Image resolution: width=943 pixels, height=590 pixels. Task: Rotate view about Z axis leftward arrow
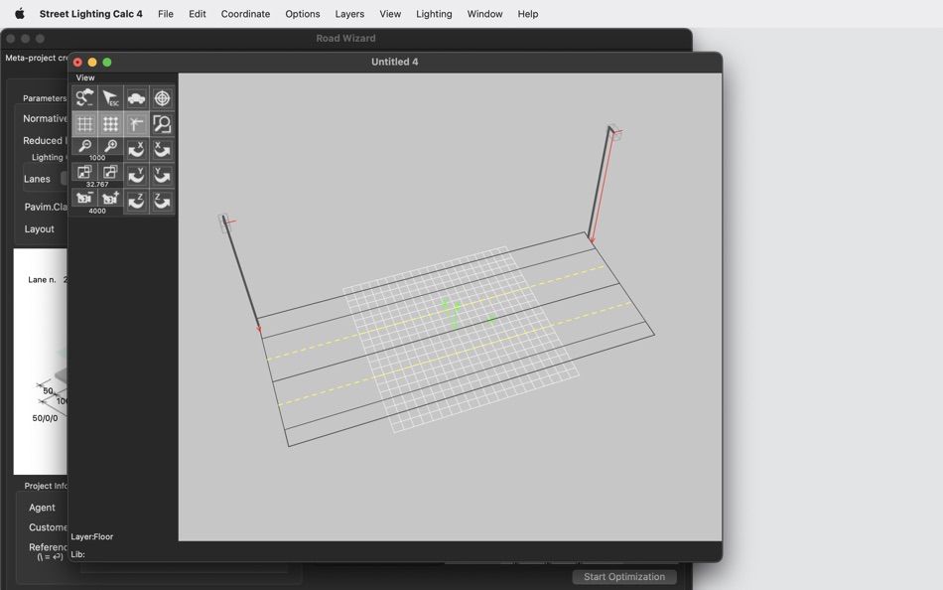136,201
